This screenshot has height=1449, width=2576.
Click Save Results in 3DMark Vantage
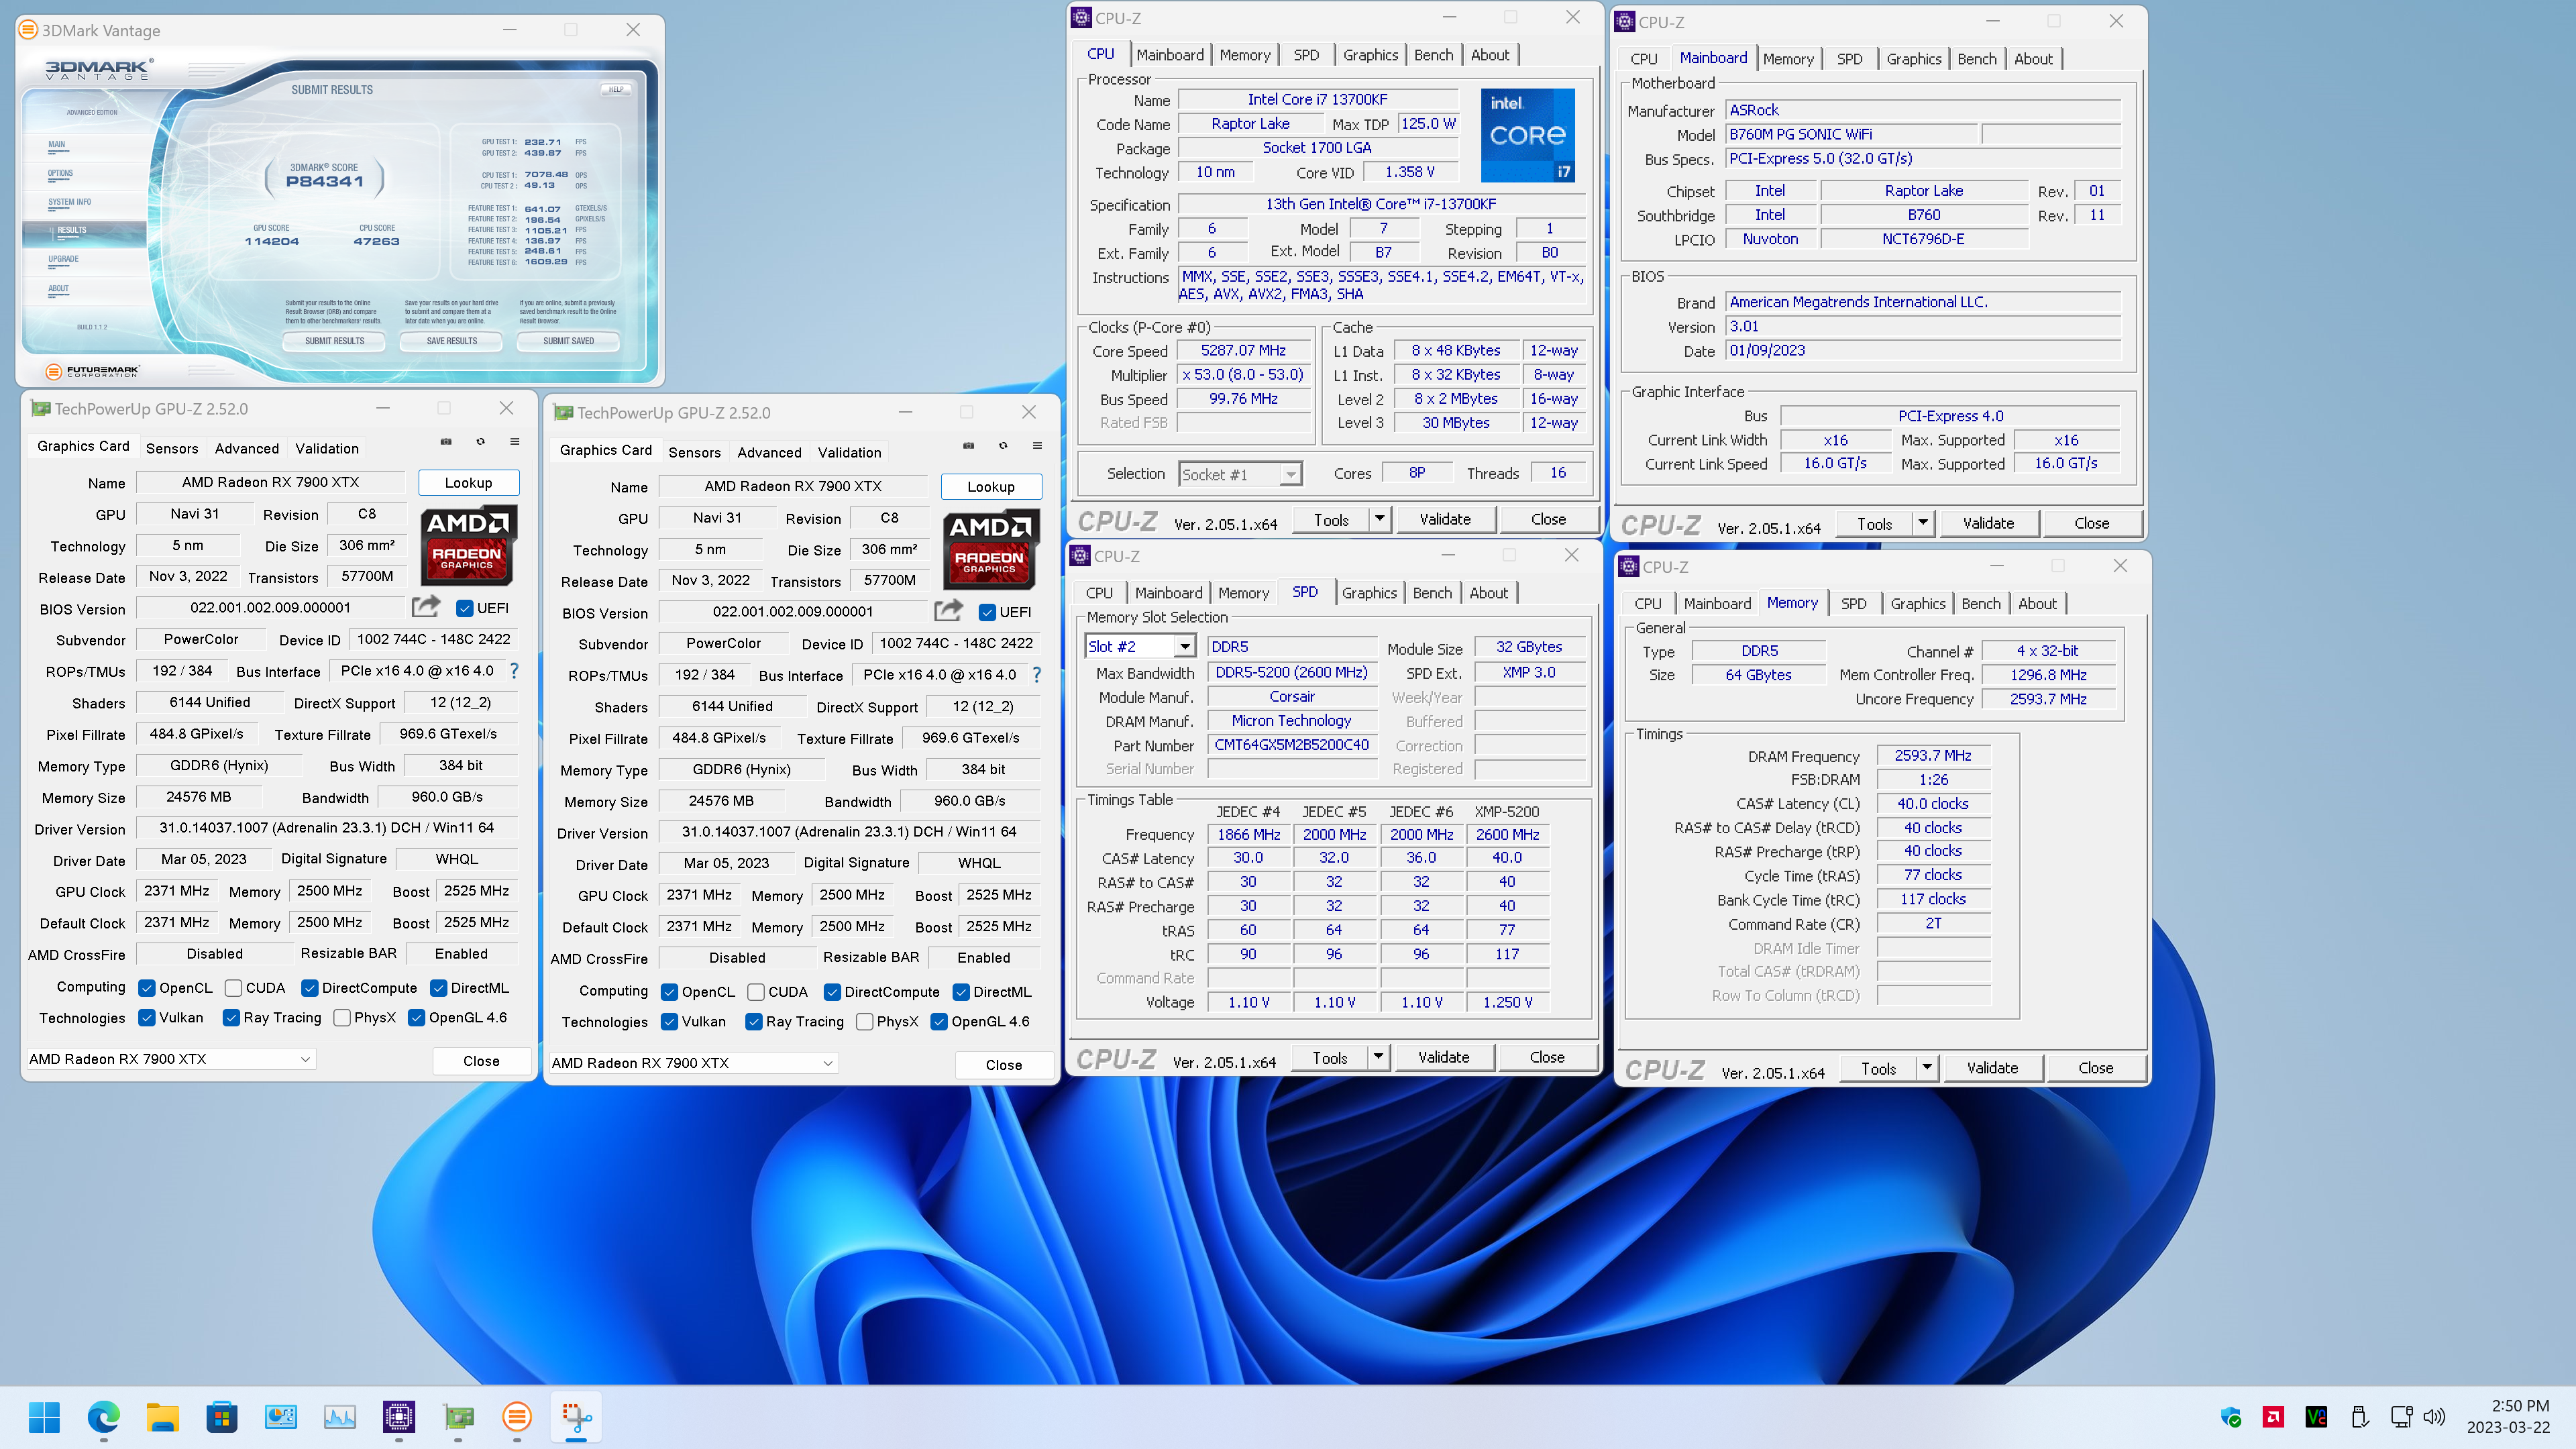pos(452,341)
